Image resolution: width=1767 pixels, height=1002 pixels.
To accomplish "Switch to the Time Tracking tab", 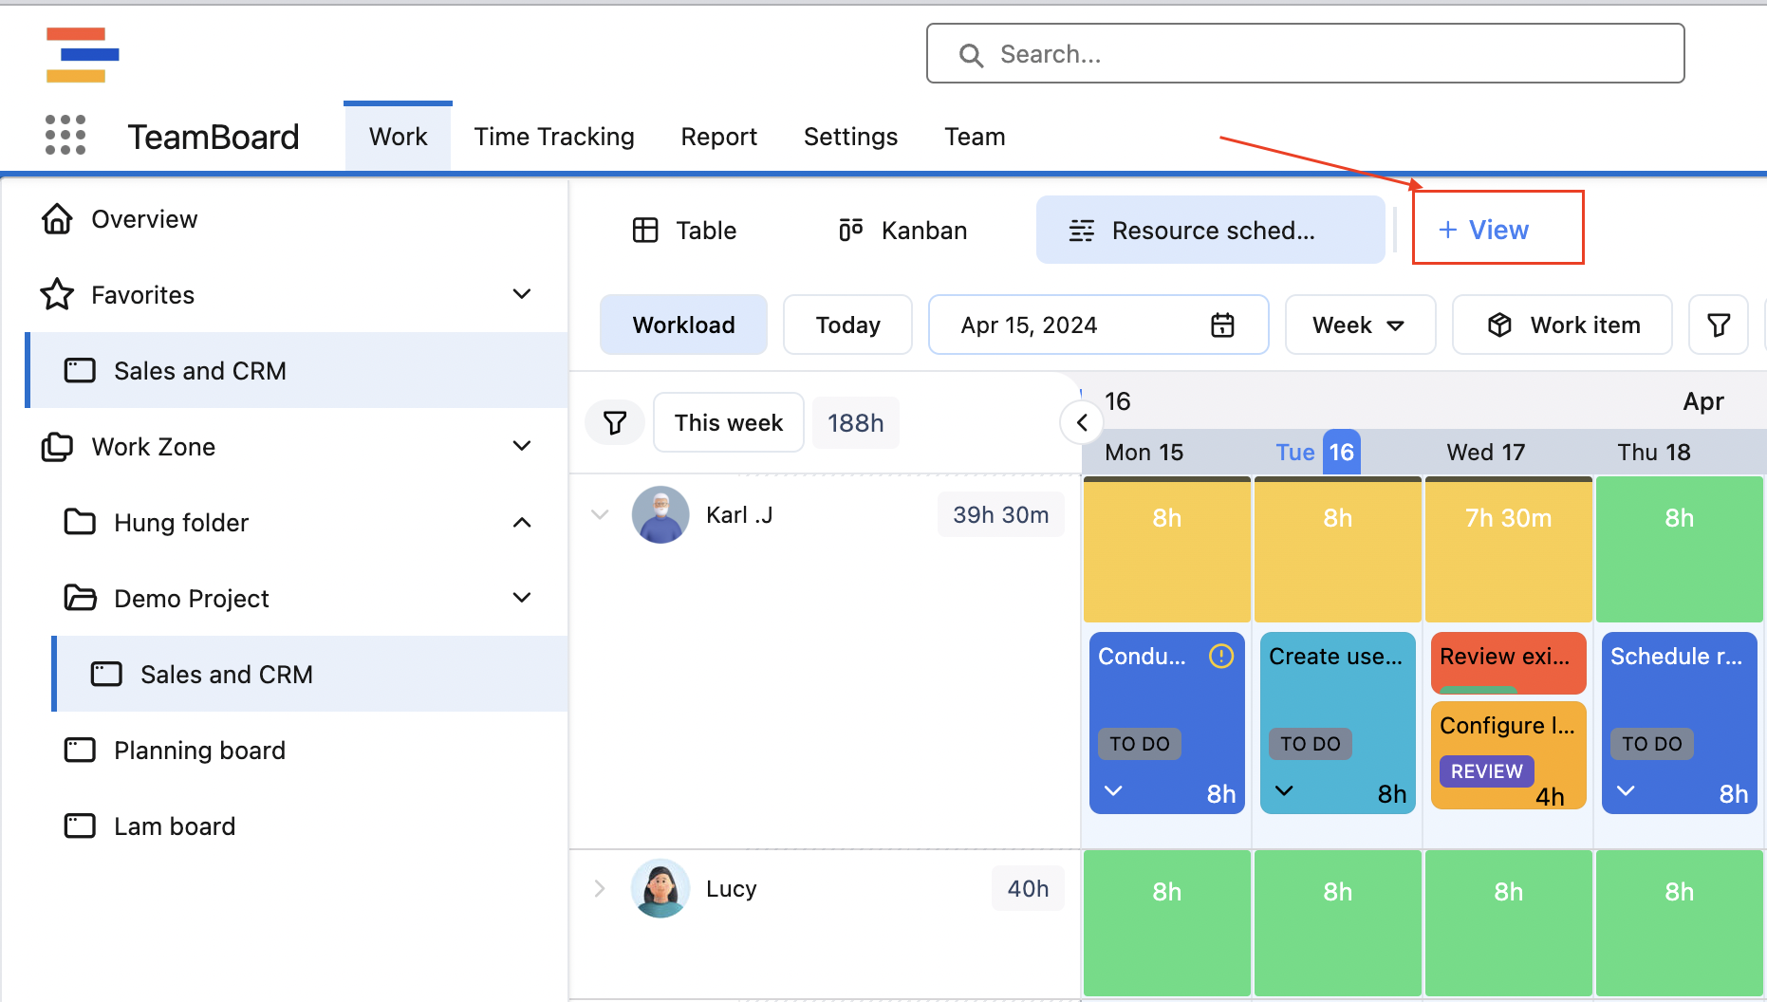I will click(554, 137).
